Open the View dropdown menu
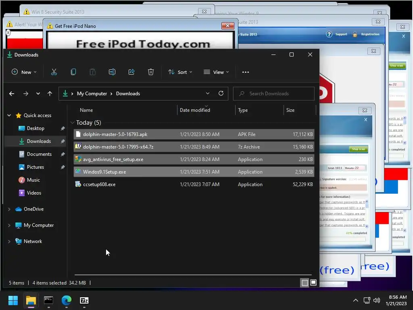 216,72
